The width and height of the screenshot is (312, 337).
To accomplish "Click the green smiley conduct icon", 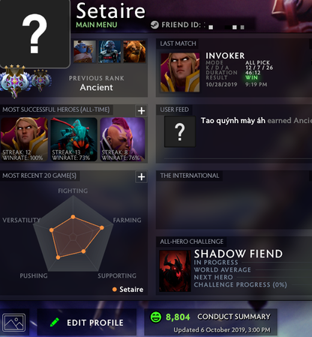I will pyautogui.click(x=156, y=317).
